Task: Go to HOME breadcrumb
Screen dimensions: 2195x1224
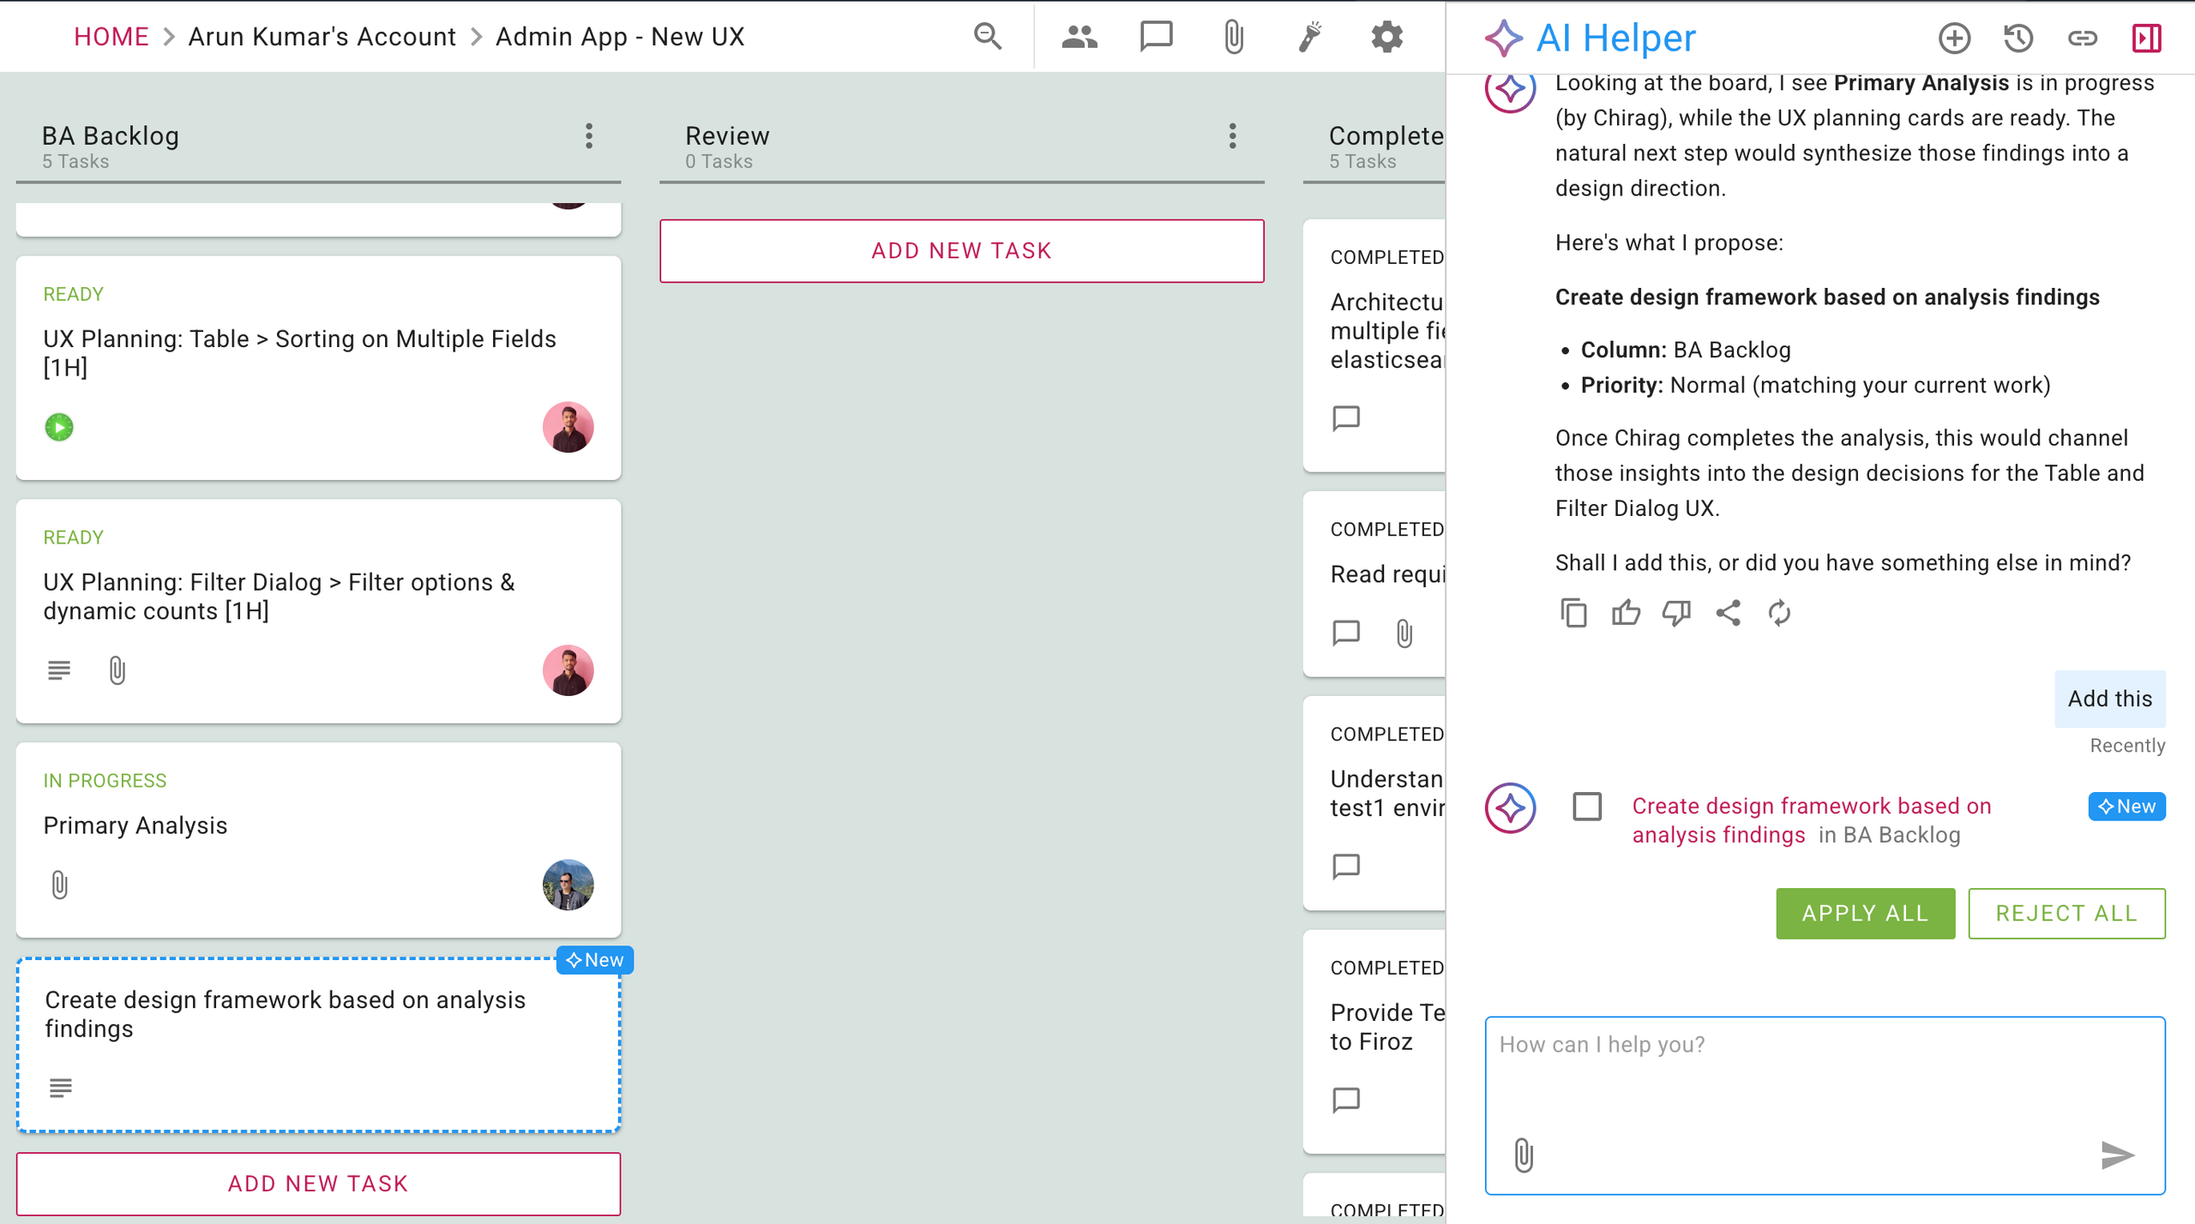Action: 111,37
